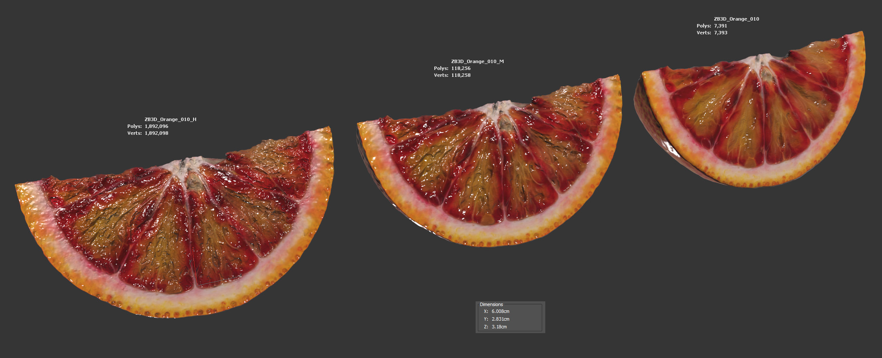This screenshot has height=358, width=882.
Task: Click the Verts count 7,393
Action: click(720, 33)
